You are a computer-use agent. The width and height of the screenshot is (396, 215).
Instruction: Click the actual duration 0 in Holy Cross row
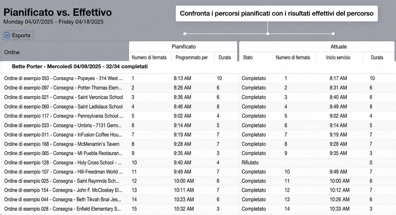point(371,163)
